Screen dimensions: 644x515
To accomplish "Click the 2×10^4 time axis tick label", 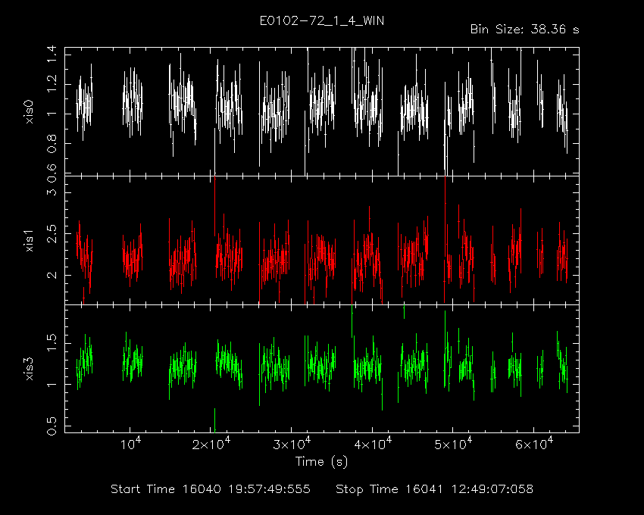I will pyautogui.click(x=211, y=444).
